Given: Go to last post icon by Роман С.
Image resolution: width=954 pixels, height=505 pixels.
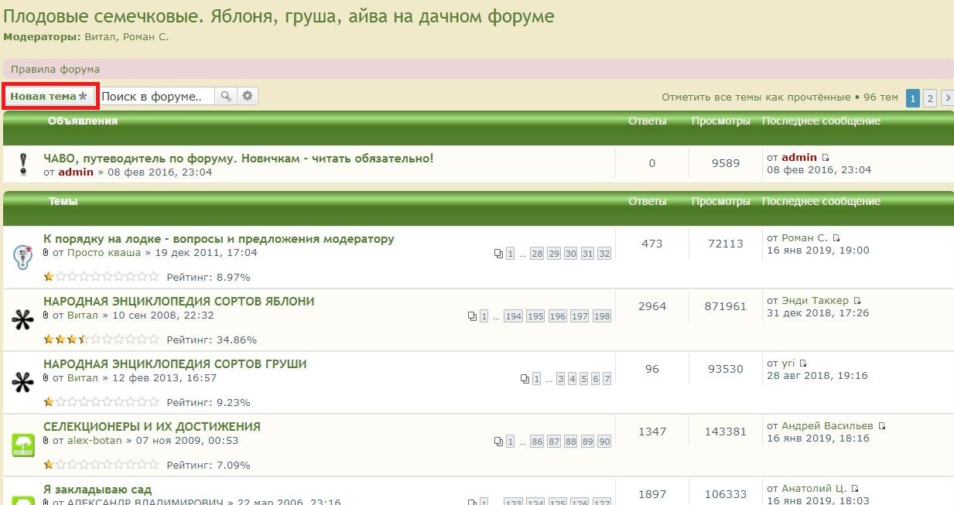Looking at the screenshot, I should (836, 238).
